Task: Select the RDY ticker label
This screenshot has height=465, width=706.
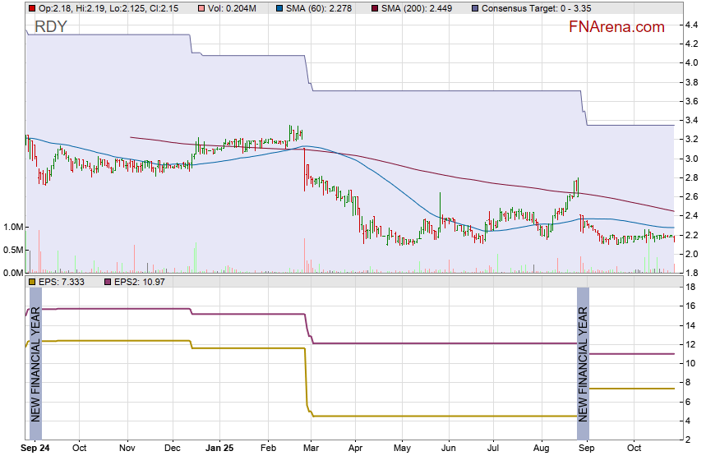Action: (51, 27)
